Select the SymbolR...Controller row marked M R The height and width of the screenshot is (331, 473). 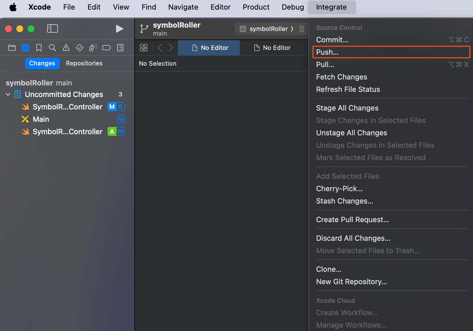(67, 107)
